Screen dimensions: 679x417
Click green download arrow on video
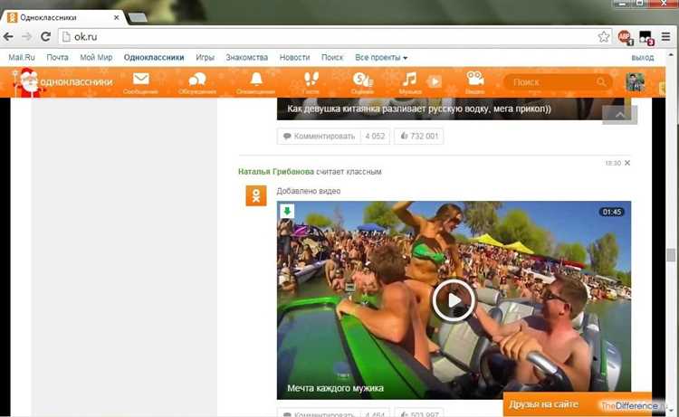pyautogui.click(x=287, y=212)
